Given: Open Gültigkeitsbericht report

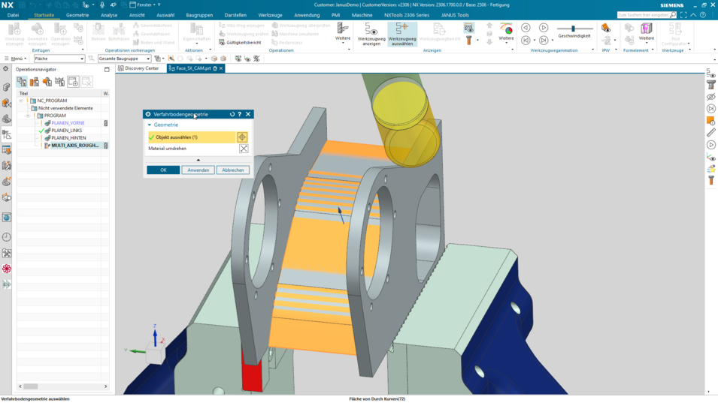Looking at the screenshot, I should coord(241,43).
